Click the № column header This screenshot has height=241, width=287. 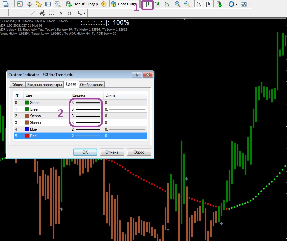[18, 95]
